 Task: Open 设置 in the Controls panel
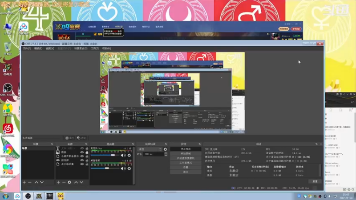pos(186,168)
